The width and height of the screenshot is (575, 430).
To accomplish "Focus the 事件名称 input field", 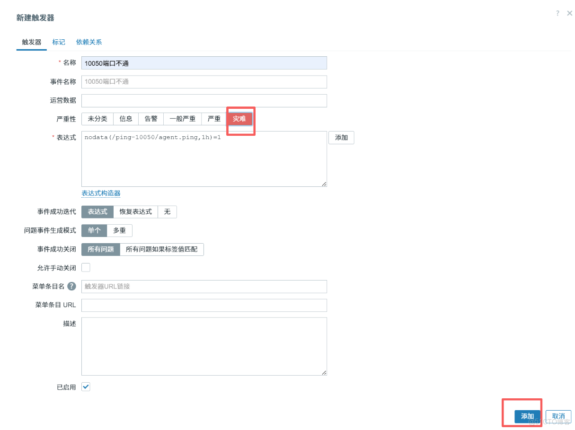I will point(204,82).
